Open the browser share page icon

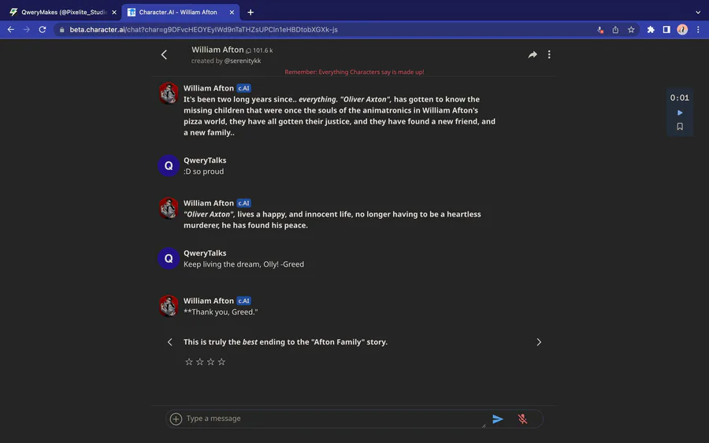[x=615, y=30]
